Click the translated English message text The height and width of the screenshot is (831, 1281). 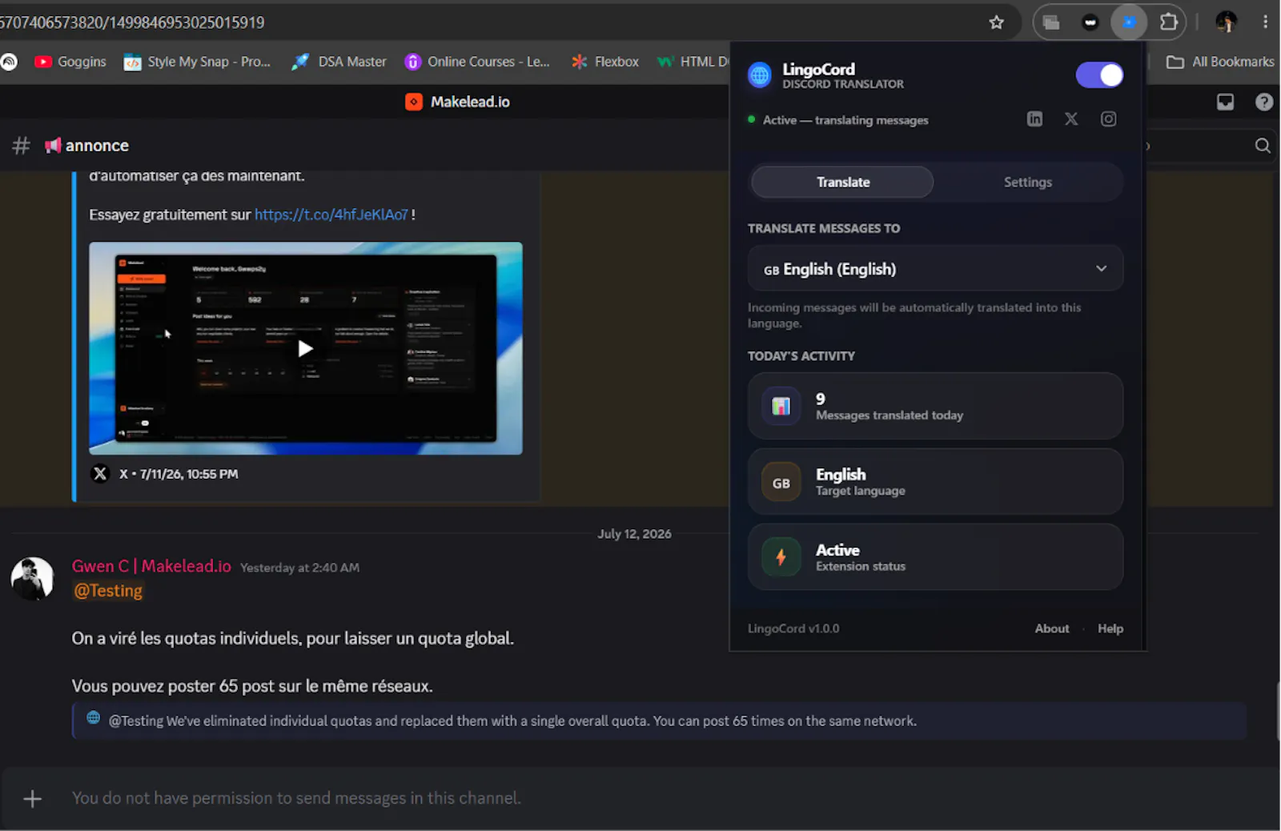pyautogui.click(x=512, y=721)
